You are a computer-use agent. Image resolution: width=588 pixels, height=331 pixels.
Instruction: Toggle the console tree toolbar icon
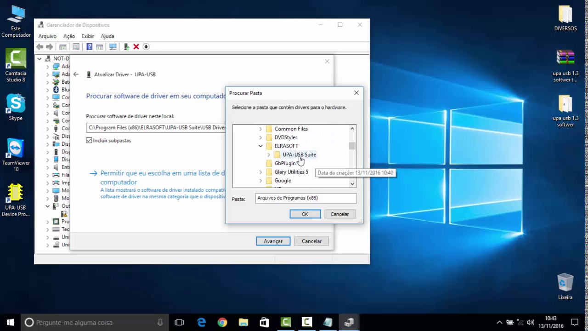pos(63,47)
